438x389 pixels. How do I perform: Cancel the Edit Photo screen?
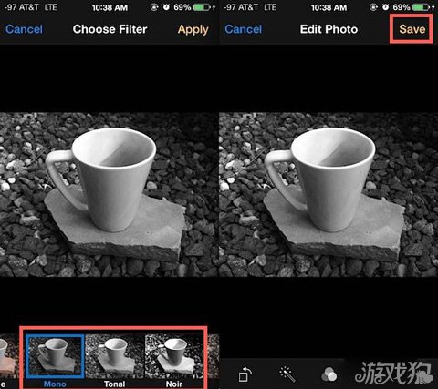(x=244, y=29)
